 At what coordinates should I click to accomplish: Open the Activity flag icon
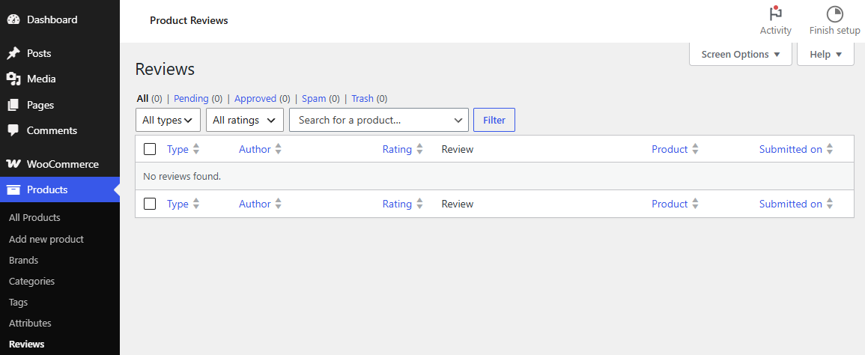(776, 13)
